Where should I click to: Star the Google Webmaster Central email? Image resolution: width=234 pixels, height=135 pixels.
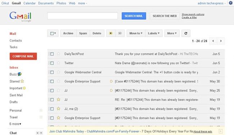(58, 72)
